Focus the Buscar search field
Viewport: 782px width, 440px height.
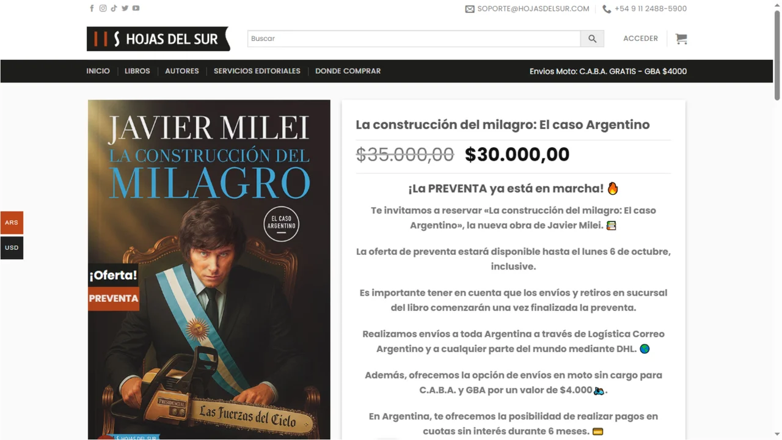(x=414, y=38)
